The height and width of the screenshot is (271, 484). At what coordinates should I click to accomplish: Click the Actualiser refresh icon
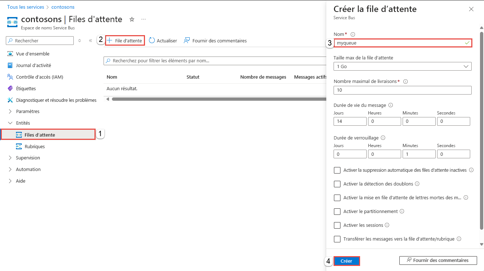pyautogui.click(x=152, y=41)
